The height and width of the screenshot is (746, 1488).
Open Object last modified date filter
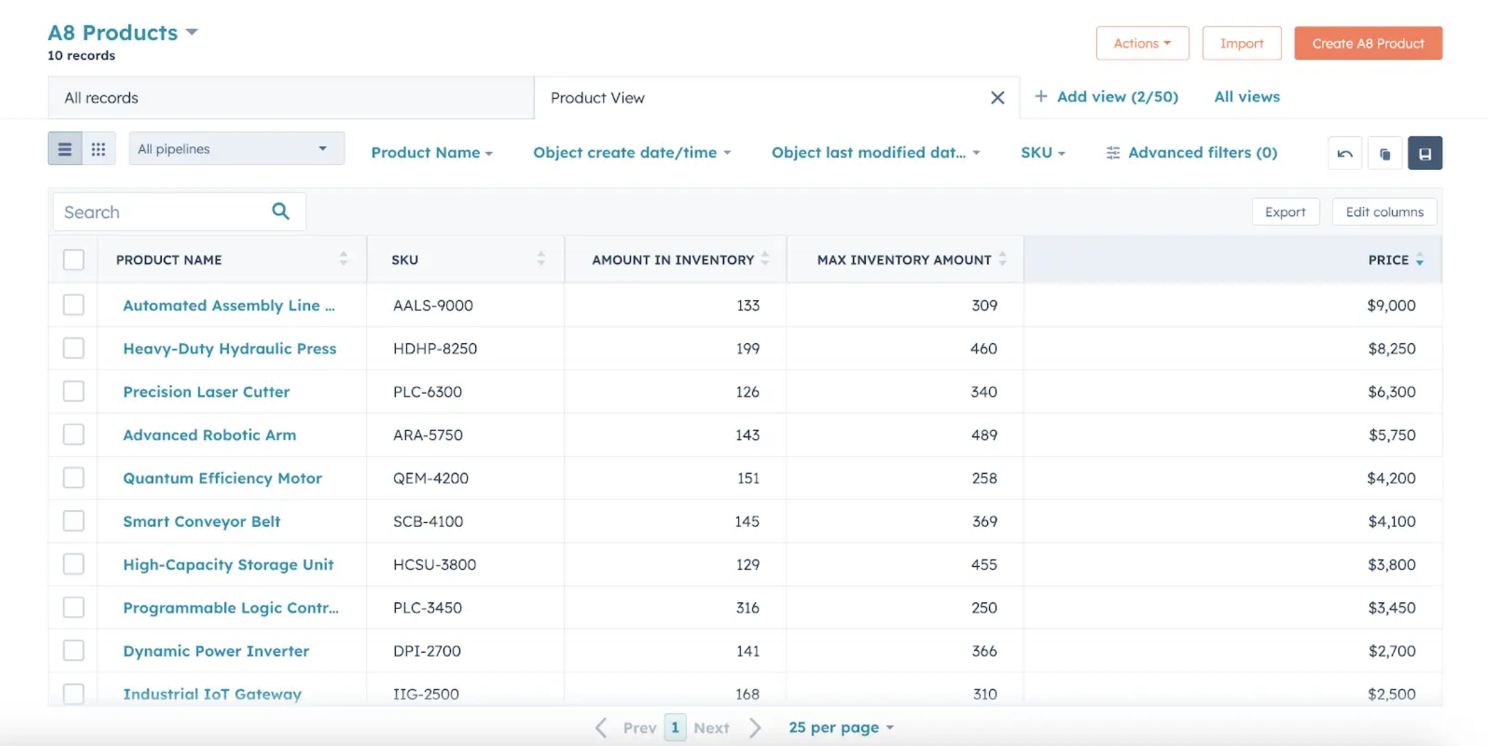pyautogui.click(x=875, y=152)
